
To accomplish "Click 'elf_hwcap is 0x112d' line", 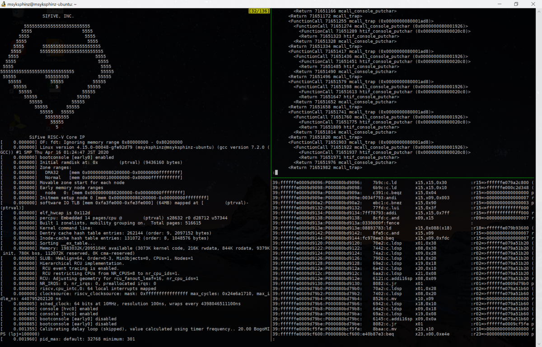I will point(45,213).
